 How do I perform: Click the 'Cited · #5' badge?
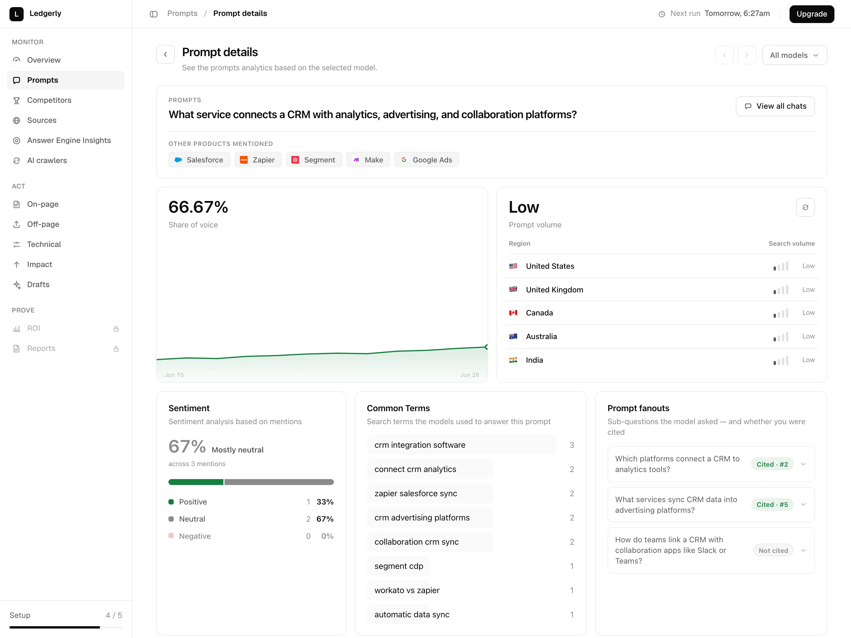point(772,504)
